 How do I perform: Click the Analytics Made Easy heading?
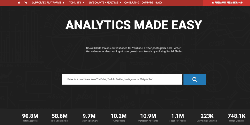134,25
